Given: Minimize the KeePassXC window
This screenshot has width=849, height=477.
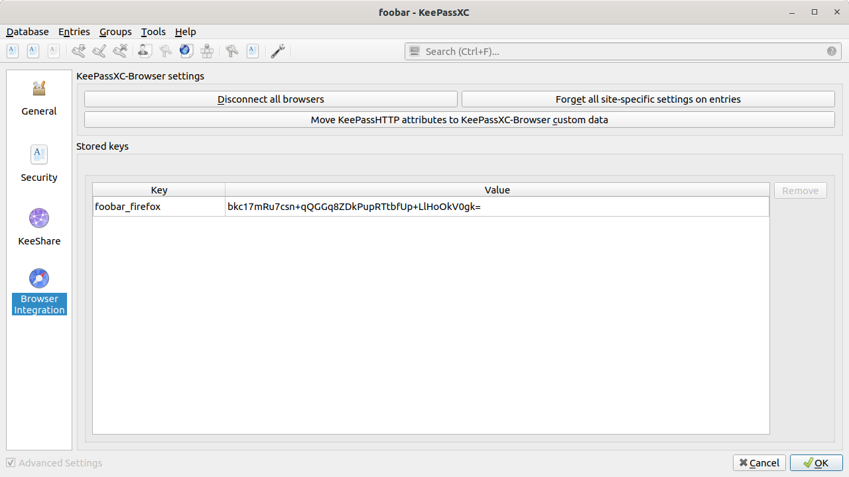Looking at the screenshot, I should click(792, 12).
